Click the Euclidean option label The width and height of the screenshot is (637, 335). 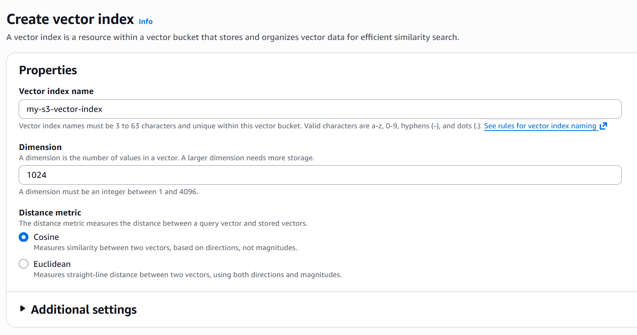click(x=52, y=264)
